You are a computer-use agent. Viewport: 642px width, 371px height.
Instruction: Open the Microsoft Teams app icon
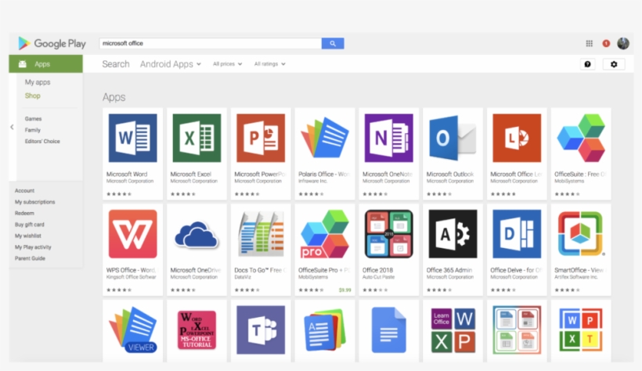point(261,330)
